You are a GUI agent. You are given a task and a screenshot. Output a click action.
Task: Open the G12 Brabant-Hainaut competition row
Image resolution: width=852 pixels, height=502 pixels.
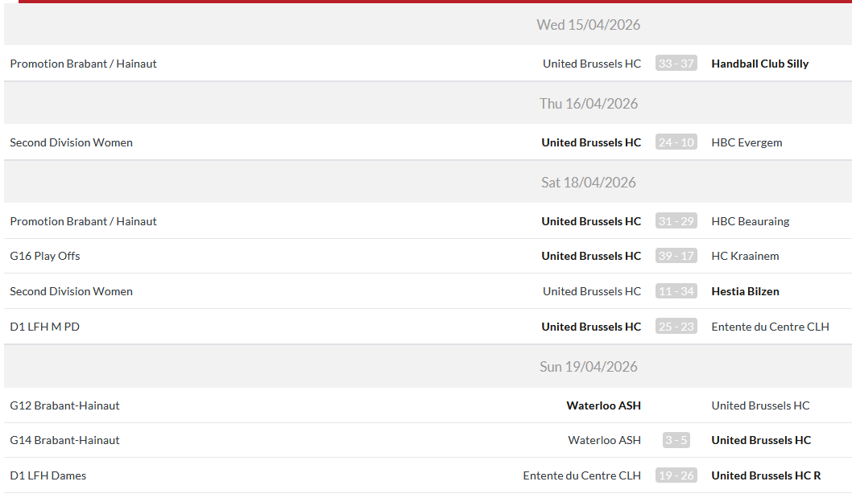[x=64, y=405]
